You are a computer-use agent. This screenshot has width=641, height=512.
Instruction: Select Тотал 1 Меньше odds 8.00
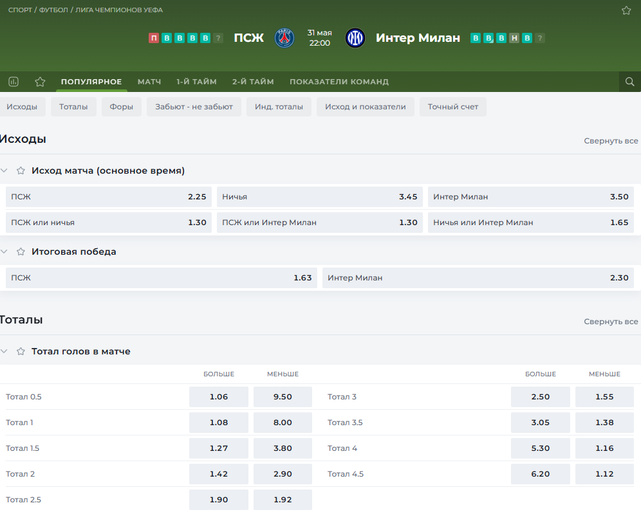(x=283, y=423)
